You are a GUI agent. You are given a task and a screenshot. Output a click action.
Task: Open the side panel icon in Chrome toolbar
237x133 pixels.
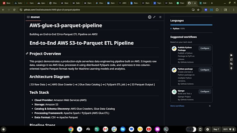point(225,10)
